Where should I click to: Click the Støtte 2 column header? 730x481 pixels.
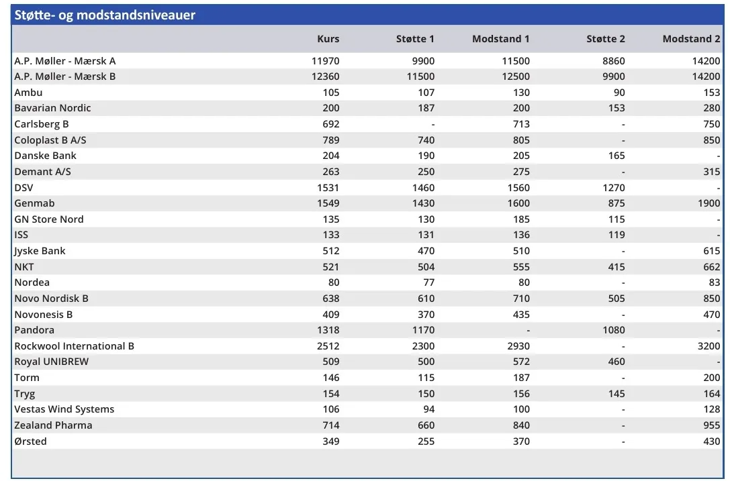click(605, 39)
